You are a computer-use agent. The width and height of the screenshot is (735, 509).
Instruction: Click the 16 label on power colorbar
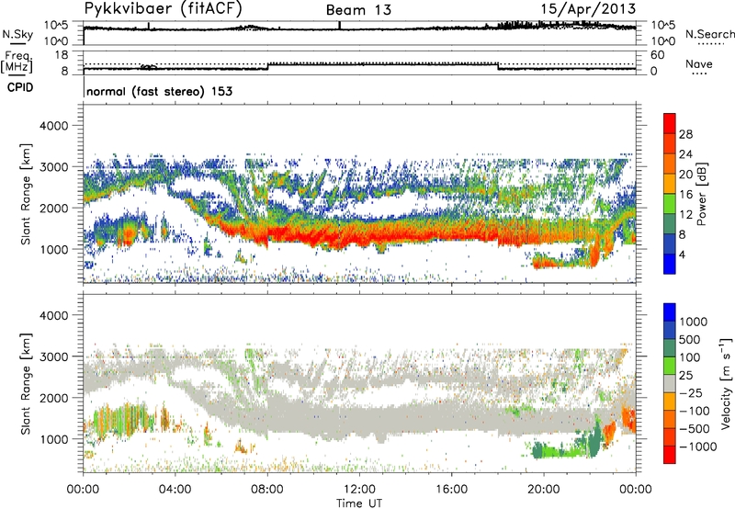pos(685,195)
